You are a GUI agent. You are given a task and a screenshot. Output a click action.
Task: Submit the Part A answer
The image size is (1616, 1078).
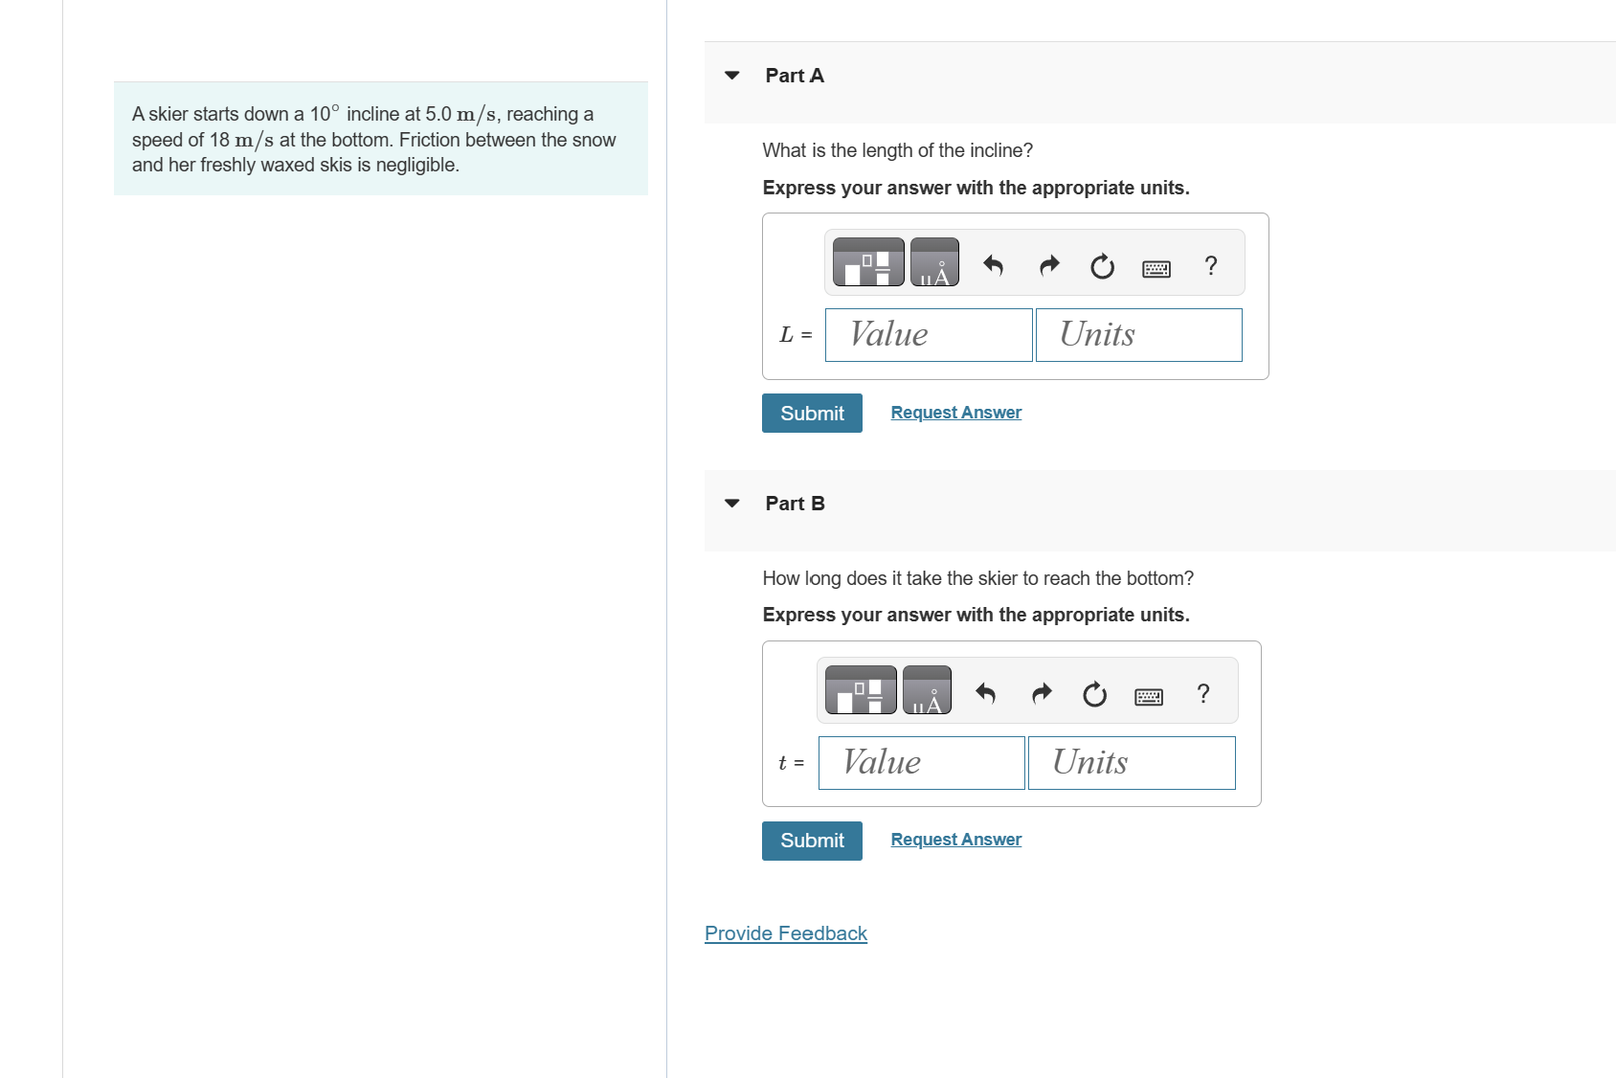pos(812,413)
